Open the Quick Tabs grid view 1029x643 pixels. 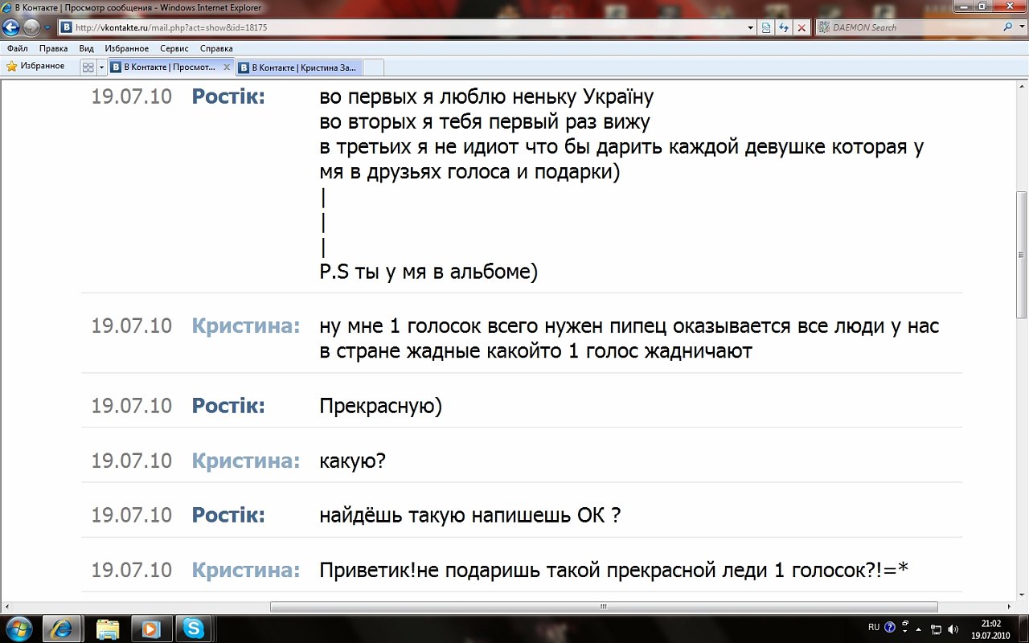[88, 68]
